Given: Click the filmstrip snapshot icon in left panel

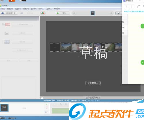Looking at the screenshot, I should [7, 42].
